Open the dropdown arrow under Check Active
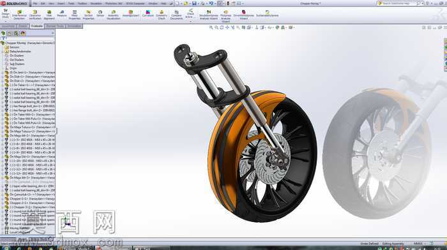 [190, 21]
